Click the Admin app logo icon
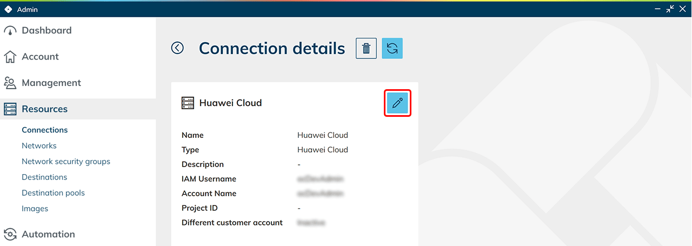This screenshot has width=692, height=246. click(8, 9)
